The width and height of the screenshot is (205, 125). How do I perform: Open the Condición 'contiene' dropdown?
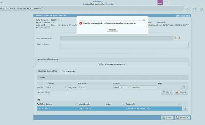[122, 87]
